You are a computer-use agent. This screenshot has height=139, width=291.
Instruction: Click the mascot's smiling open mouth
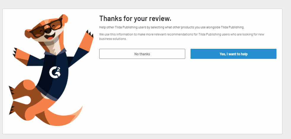[x=50, y=36]
